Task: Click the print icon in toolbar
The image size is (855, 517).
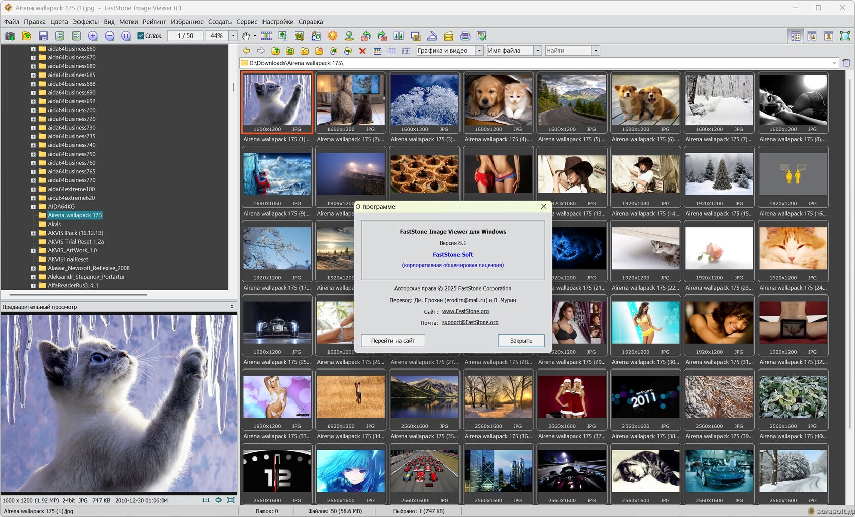Action: point(465,36)
